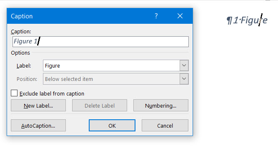The height and width of the screenshot is (156, 278).
Task: Open the AutoCaption... settings button
Action: coord(38,126)
